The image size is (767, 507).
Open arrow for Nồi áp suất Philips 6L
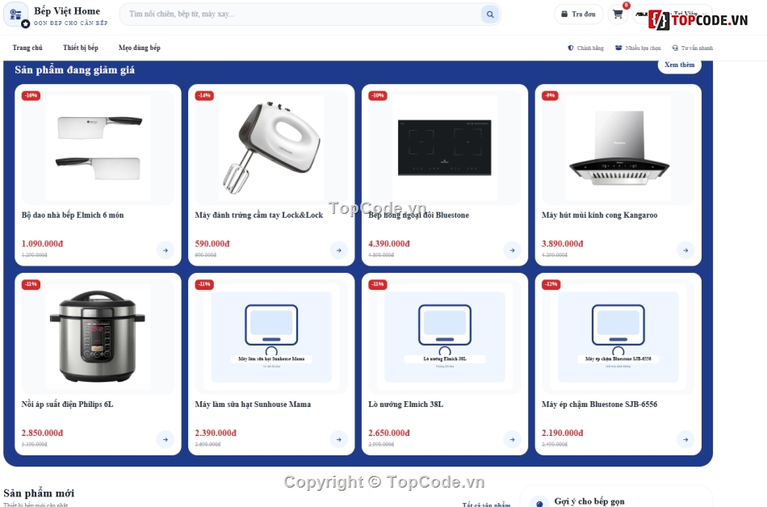point(166,439)
